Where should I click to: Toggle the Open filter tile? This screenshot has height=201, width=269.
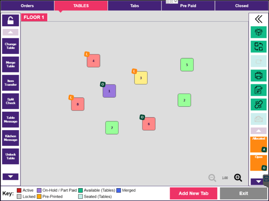coord(259,163)
